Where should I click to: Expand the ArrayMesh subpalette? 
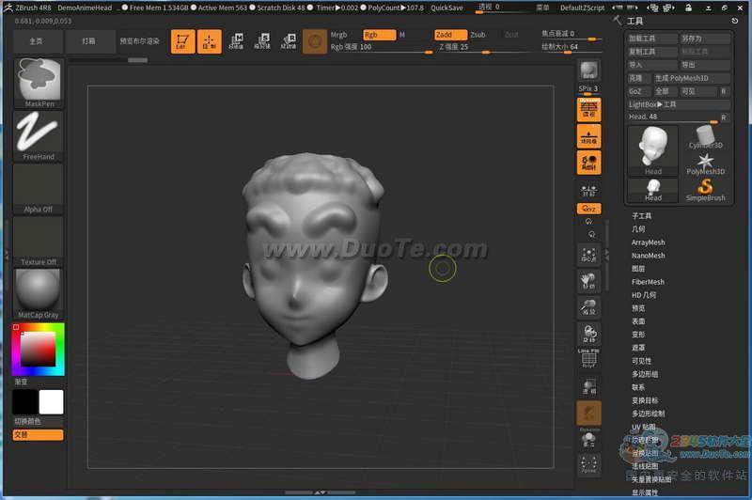click(x=648, y=242)
